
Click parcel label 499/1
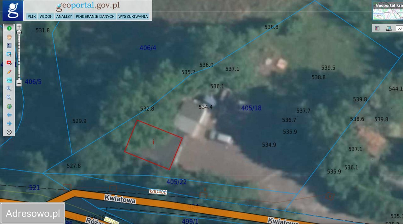(x=190, y=221)
